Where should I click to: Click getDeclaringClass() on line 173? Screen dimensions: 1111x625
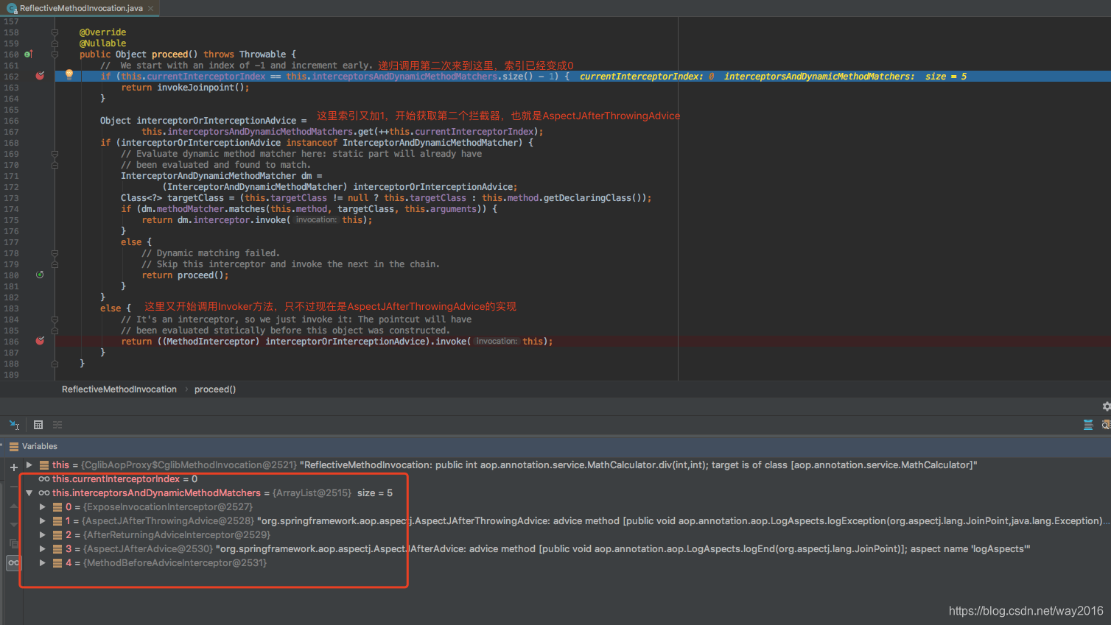tap(594, 198)
